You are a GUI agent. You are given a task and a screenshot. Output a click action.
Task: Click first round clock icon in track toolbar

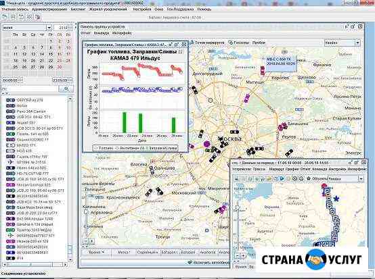[295, 178]
